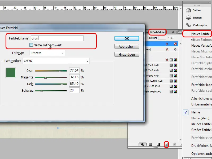Select the highlighted blue swatch row
Image resolution: width=212 pixels, height=159 pixels.
[162, 44]
